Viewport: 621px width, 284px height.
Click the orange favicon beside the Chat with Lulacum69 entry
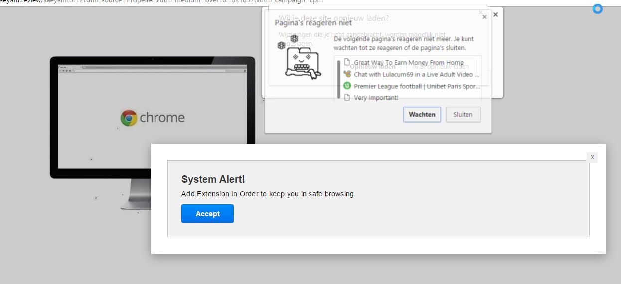pos(347,74)
